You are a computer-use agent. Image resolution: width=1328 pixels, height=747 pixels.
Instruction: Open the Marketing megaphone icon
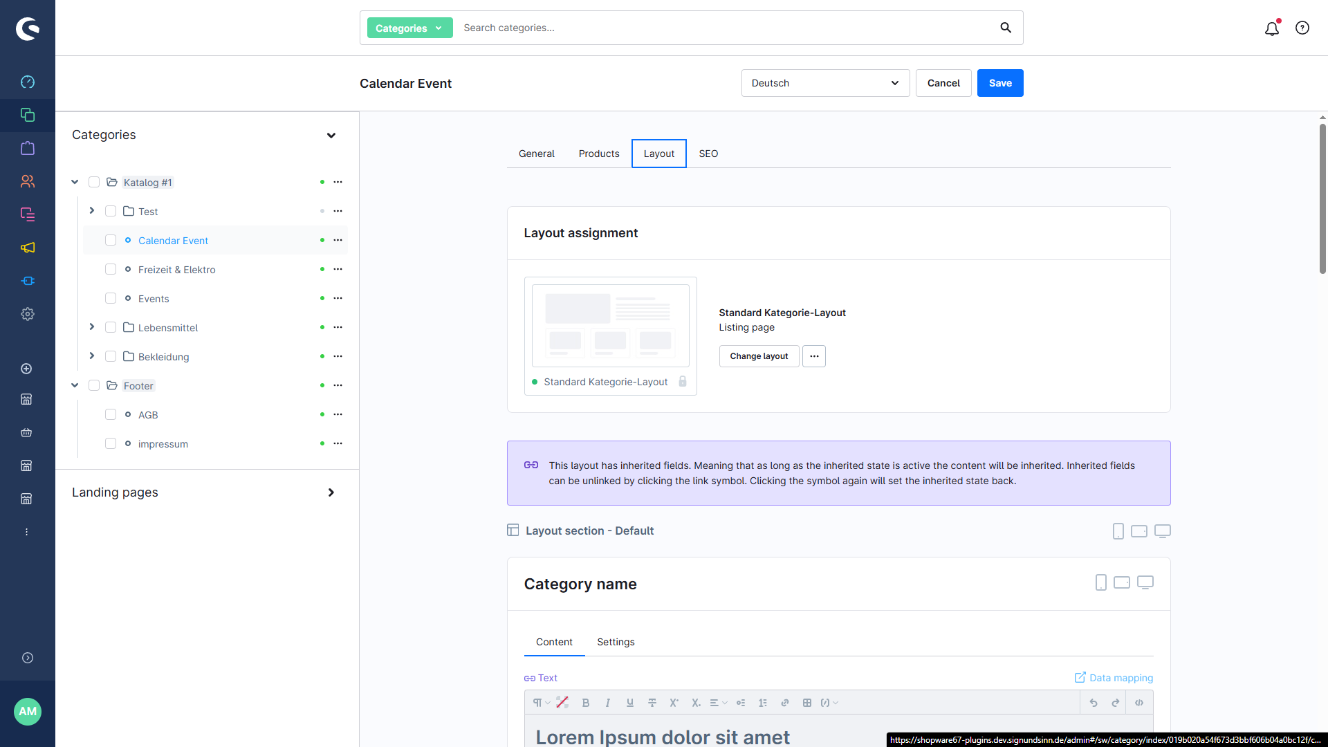28,248
